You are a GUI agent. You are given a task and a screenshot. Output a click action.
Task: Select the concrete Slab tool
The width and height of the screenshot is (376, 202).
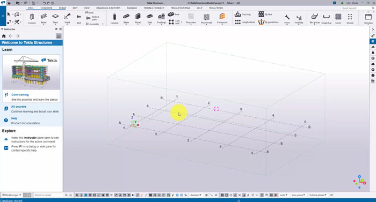click(150, 18)
